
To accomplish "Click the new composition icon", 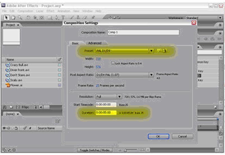I will pyautogui.click(x=18, y=107).
